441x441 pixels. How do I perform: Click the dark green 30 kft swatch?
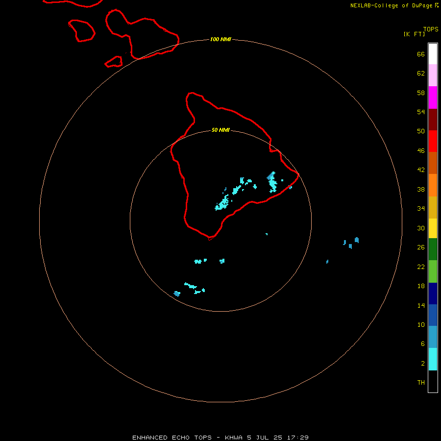point(433,249)
